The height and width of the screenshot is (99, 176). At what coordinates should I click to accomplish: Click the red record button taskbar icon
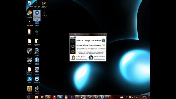(x=108, y=97)
